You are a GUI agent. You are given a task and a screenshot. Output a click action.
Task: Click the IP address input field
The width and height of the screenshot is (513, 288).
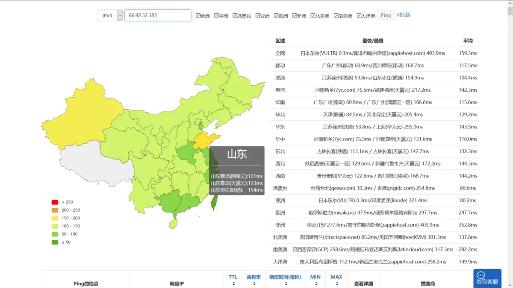point(158,15)
